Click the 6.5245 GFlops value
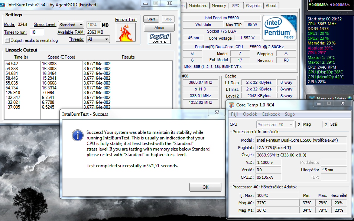Viewport: 354px width, 221px height. coord(48,107)
